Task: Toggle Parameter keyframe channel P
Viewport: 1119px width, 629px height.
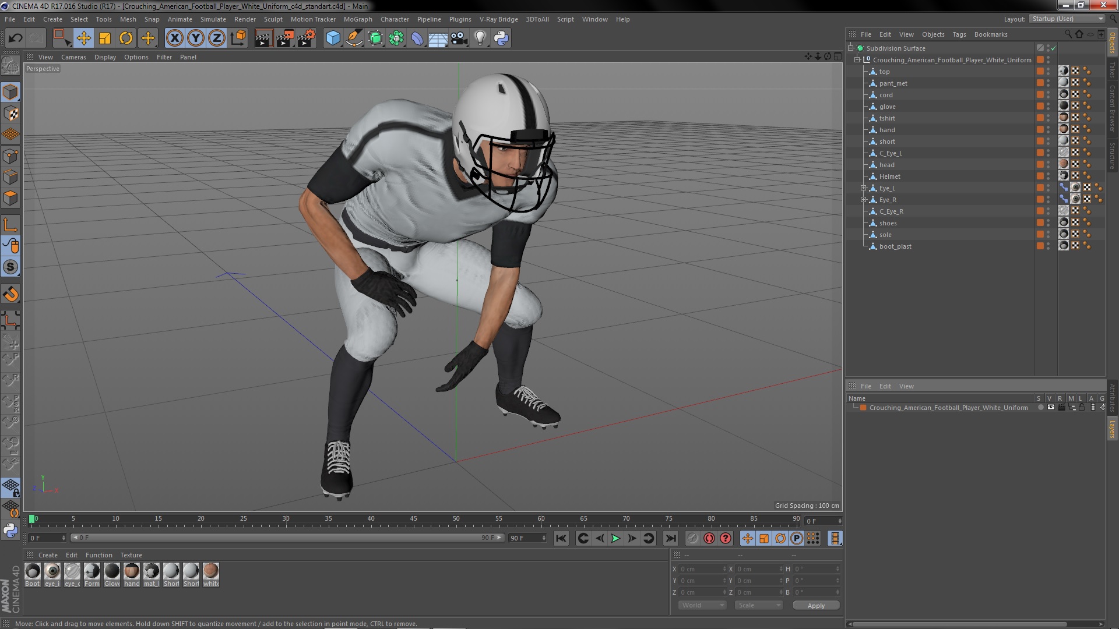Action: tap(796, 539)
